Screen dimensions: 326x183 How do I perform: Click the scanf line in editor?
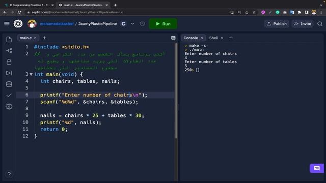click(89, 102)
